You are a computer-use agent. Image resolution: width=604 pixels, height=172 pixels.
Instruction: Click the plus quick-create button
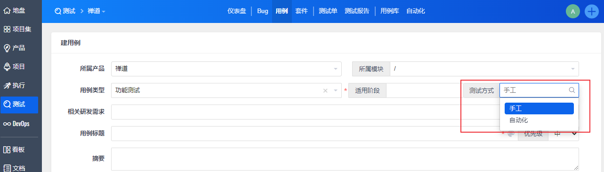pyautogui.click(x=591, y=12)
